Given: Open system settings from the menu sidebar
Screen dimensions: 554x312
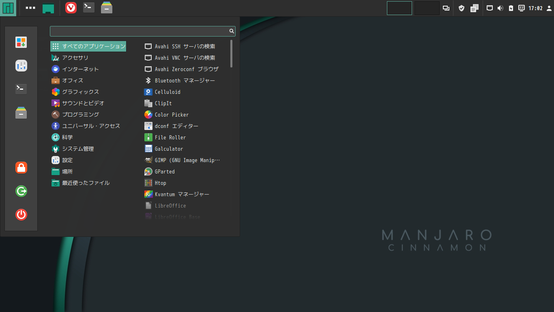Looking at the screenshot, I should [21, 66].
